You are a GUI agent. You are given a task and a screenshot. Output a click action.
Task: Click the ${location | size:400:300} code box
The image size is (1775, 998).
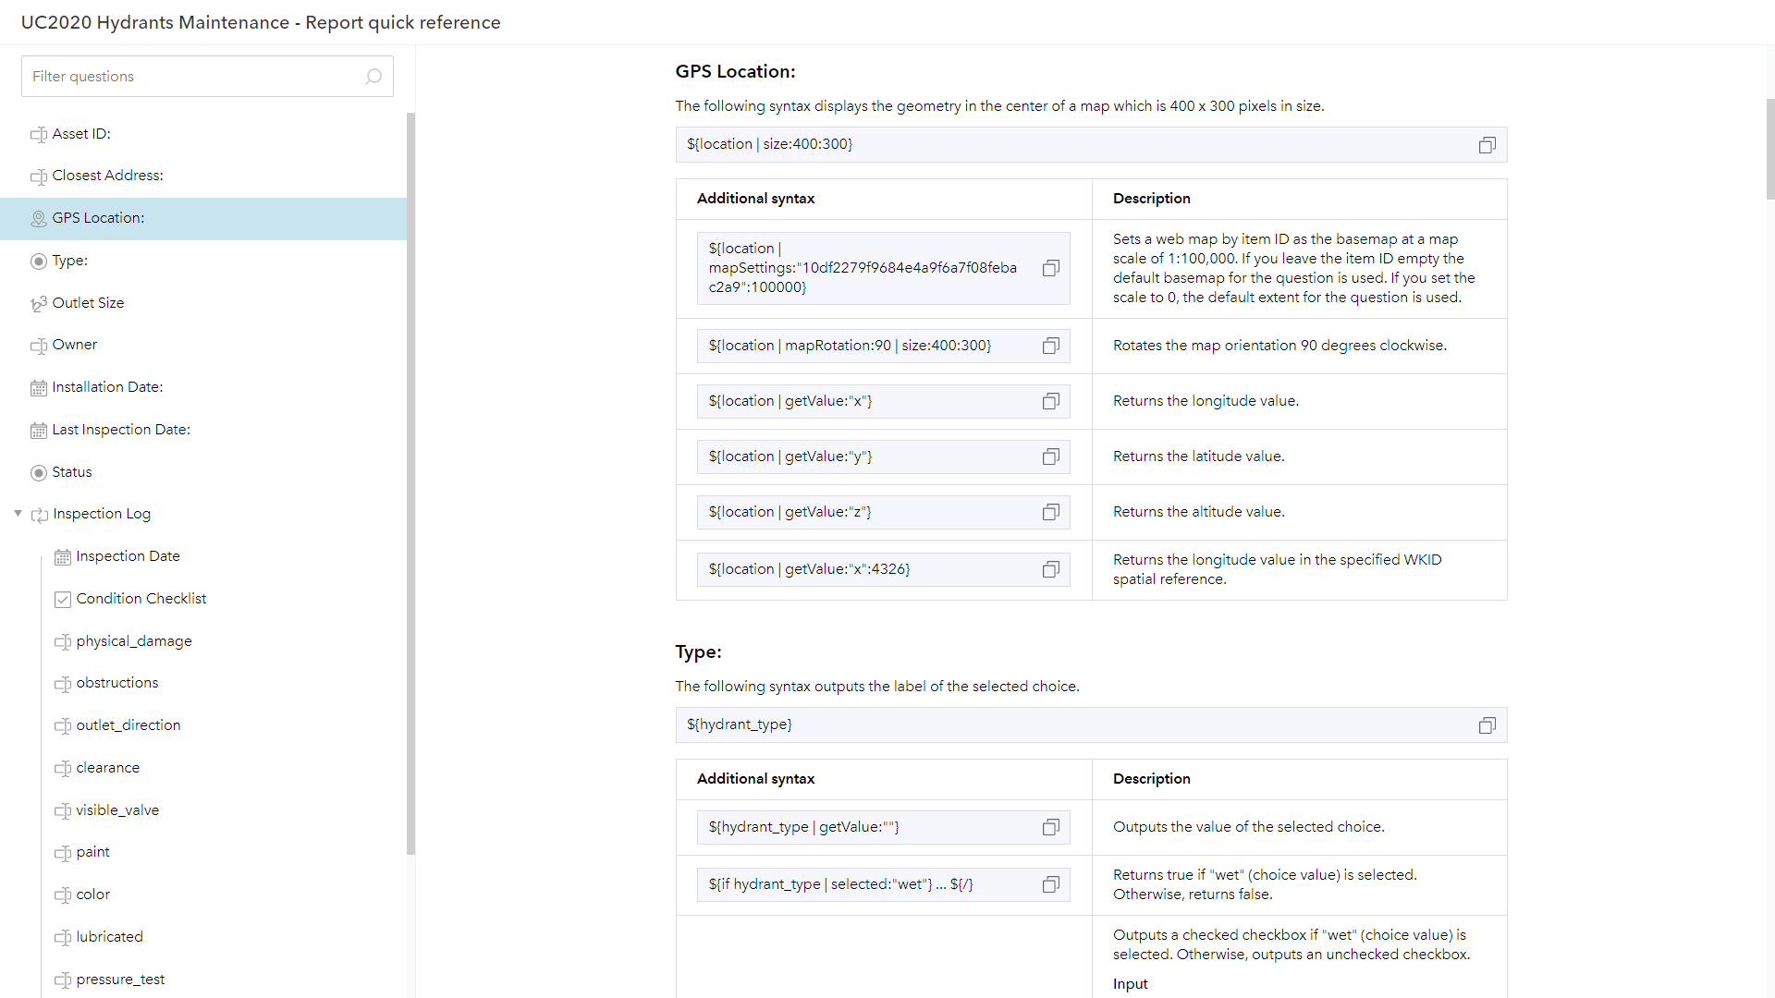tap(1091, 145)
